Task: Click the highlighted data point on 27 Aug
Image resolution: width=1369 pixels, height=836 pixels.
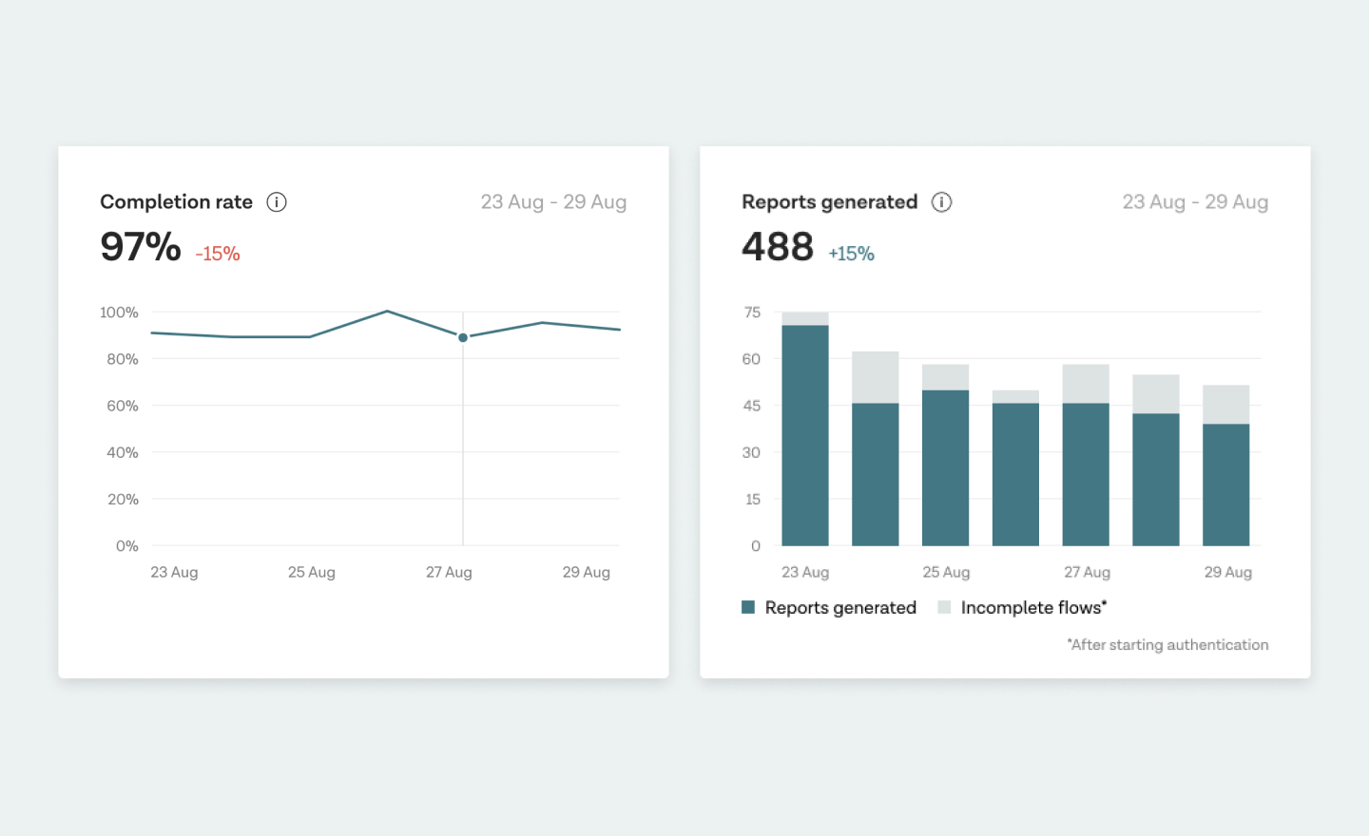Action: tap(463, 336)
